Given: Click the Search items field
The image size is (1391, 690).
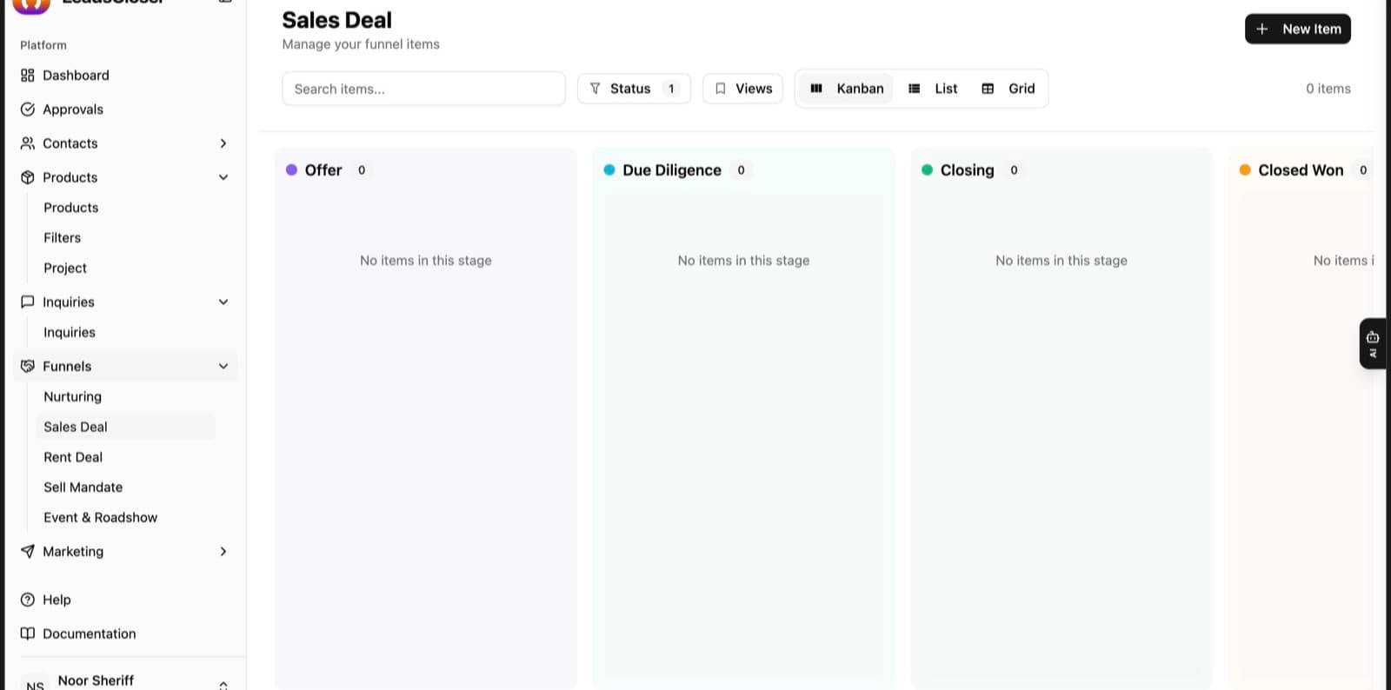Looking at the screenshot, I should point(423,89).
